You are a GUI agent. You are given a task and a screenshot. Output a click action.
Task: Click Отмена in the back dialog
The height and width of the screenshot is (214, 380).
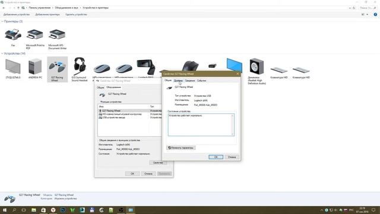pos(148,174)
